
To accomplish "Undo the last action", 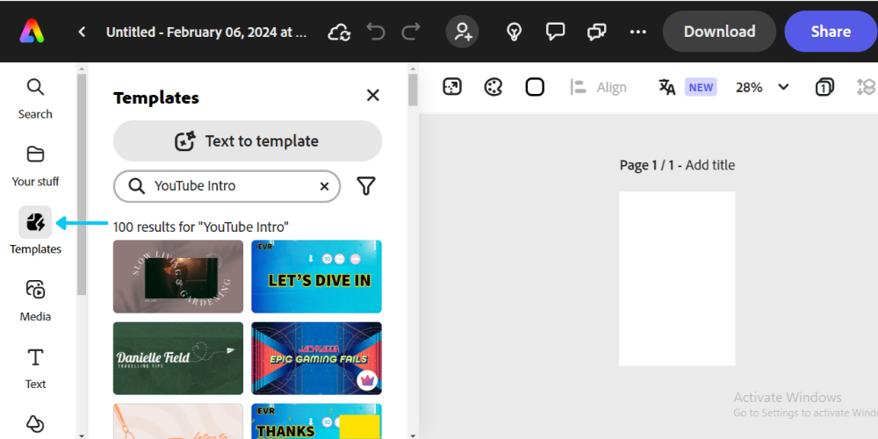I will (x=376, y=32).
